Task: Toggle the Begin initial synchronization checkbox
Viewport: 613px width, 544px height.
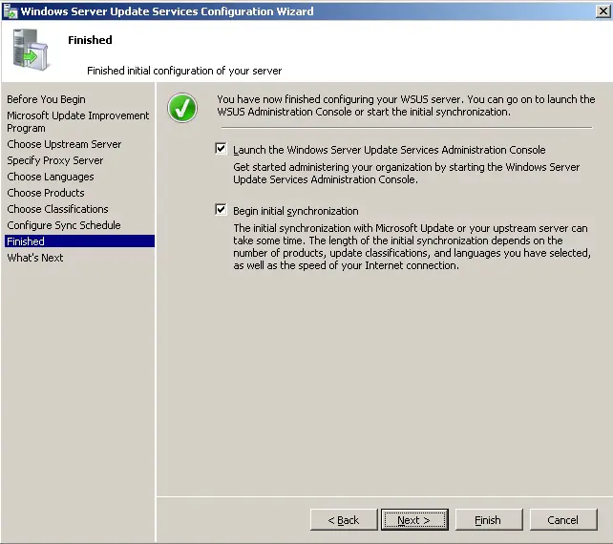Action: [x=222, y=210]
